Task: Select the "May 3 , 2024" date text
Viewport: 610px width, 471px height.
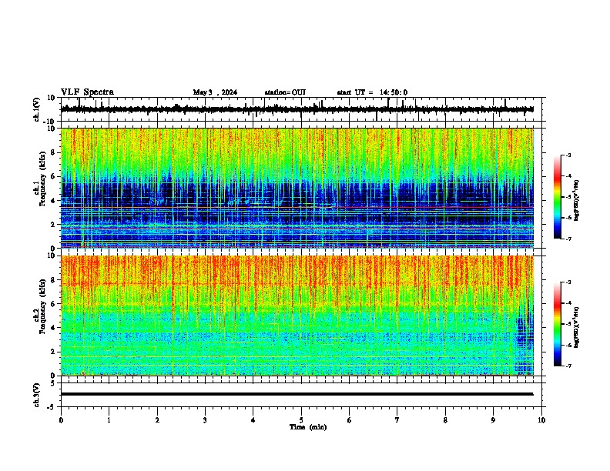Action: click(x=215, y=92)
